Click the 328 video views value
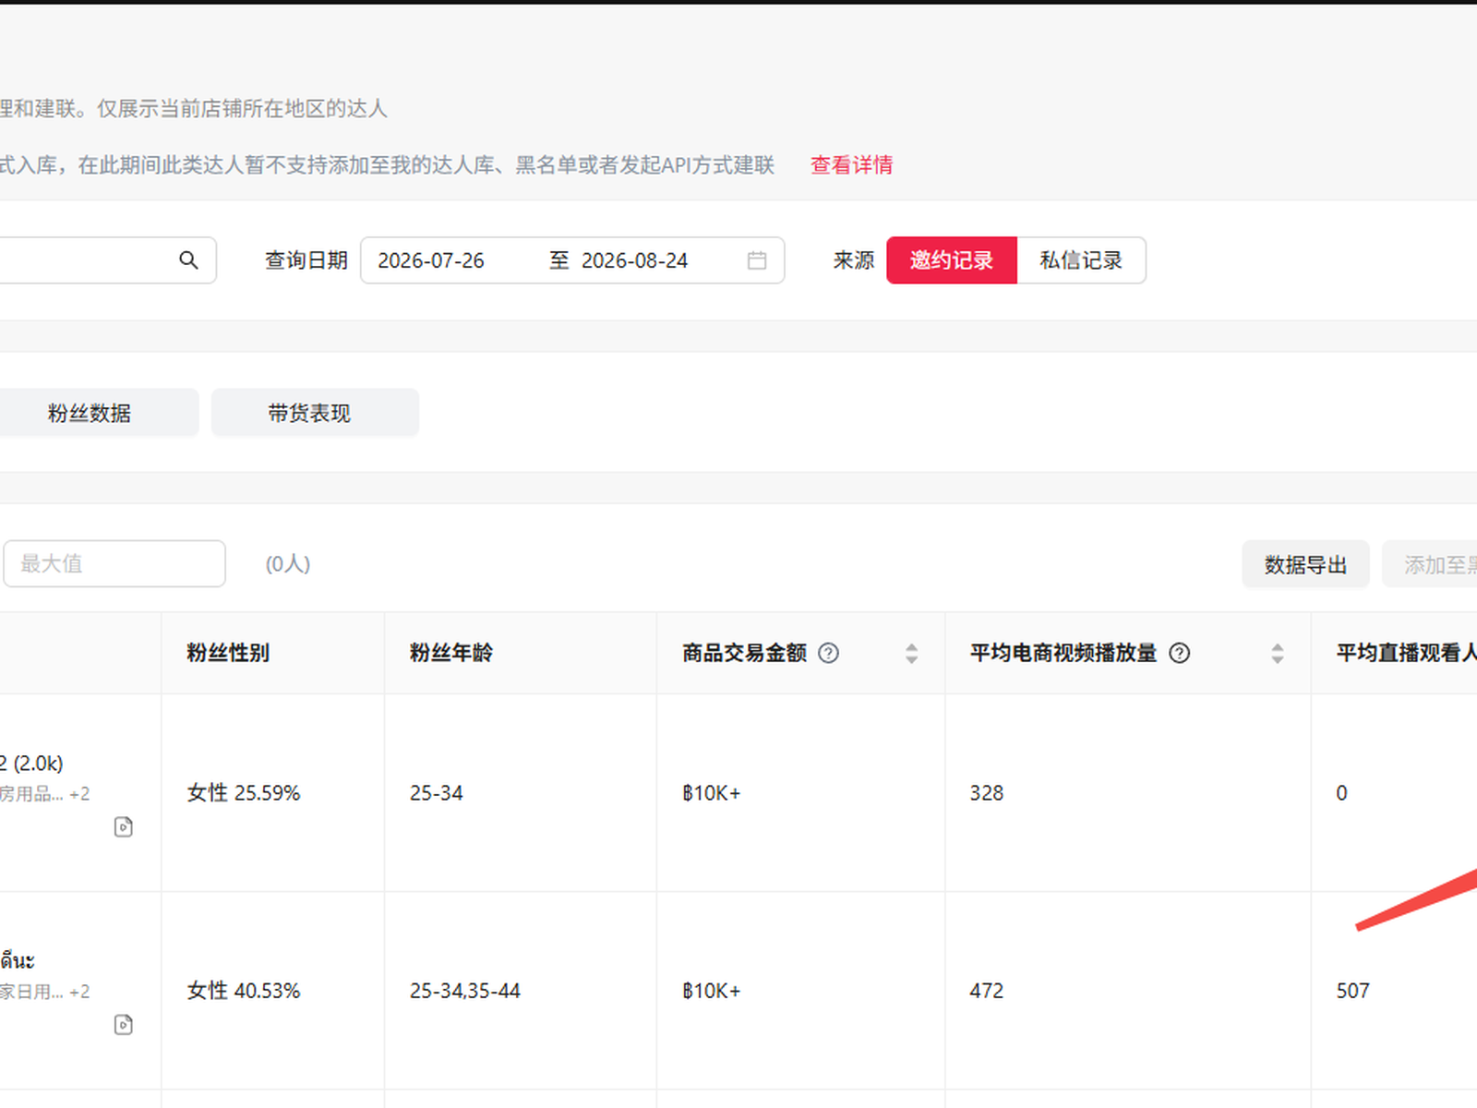The height and width of the screenshot is (1108, 1477). pos(987,793)
